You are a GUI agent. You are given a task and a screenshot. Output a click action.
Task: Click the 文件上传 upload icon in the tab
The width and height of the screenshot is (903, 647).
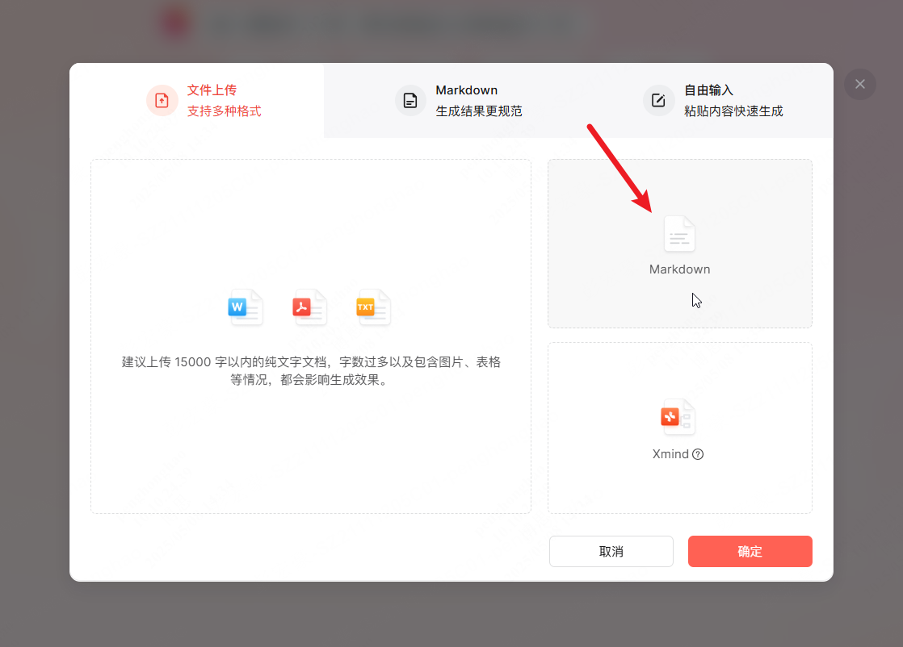click(162, 100)
